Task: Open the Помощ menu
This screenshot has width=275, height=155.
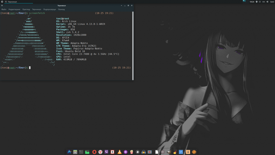Action: (x=61, y=9)
